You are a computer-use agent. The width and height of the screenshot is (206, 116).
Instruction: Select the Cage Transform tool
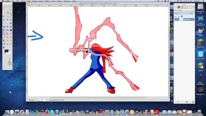pyautogui.click(x=7, y=30)
